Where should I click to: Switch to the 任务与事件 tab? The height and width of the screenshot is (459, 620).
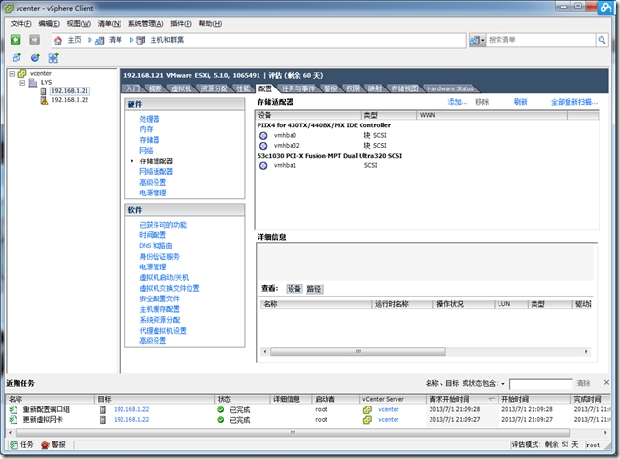coord(298,88)
